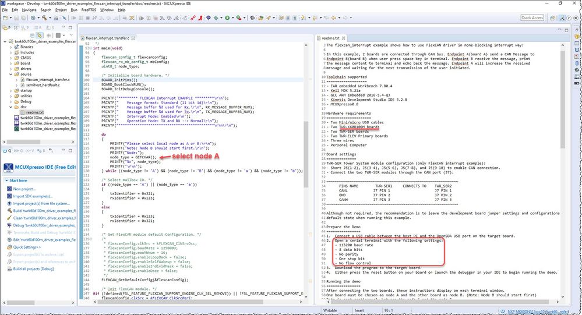Click the Quick Settings>> link
Image resolution: width=582 pixels, height=315 pixels.
pos(27,247)
